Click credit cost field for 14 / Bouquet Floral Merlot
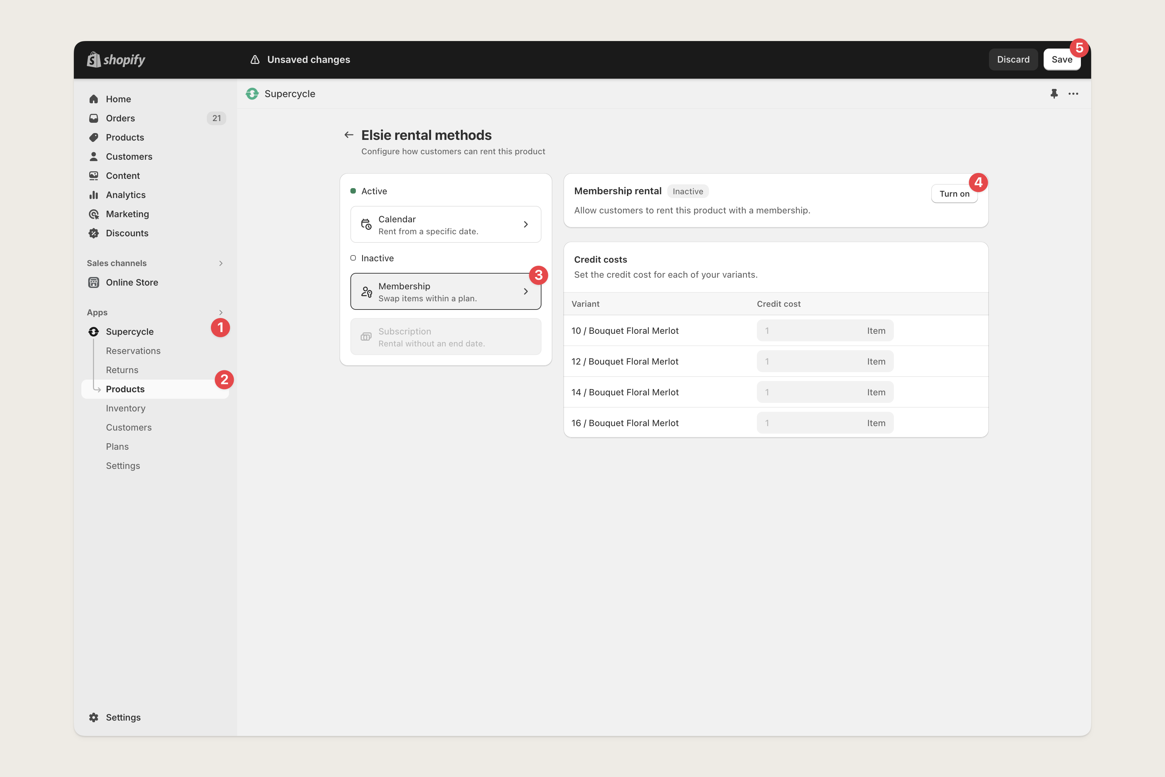 click(x=825, y=392)
